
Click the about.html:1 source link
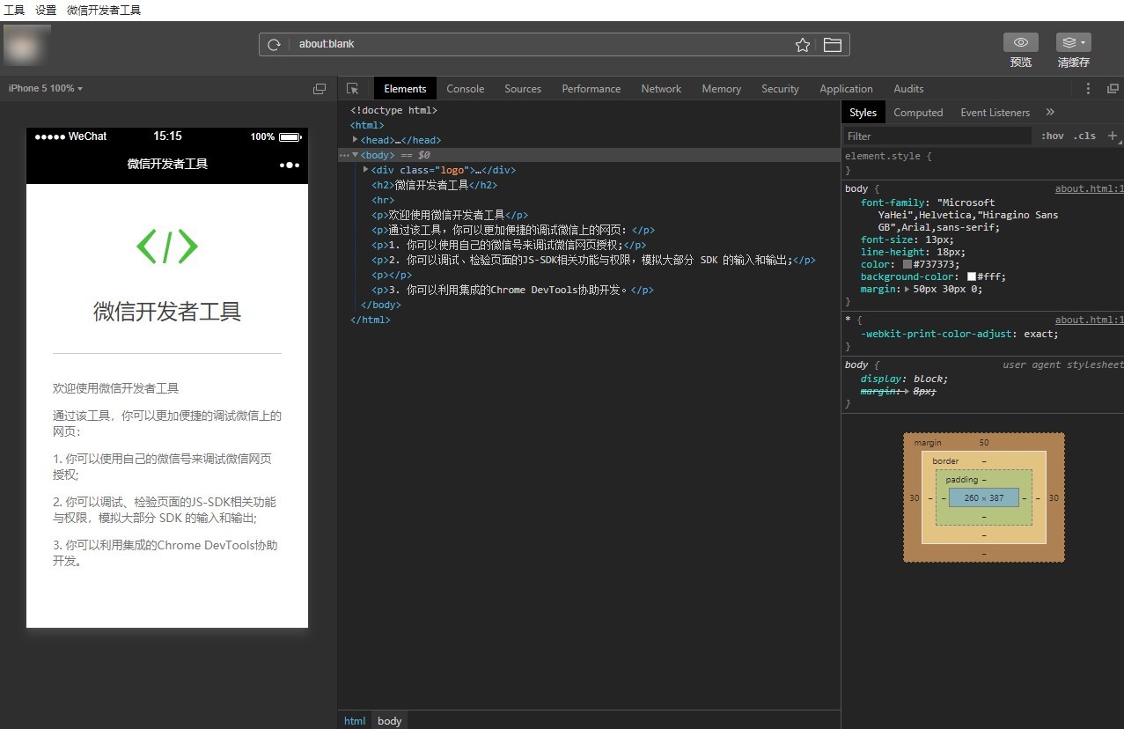[1089, 188]
